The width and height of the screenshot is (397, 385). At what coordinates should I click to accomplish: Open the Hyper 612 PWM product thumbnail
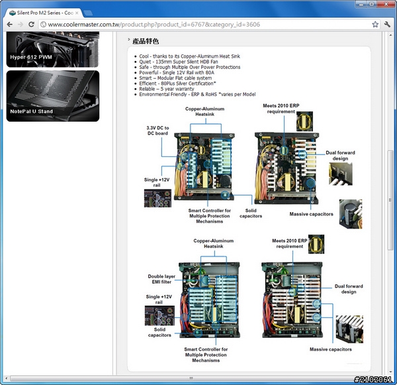(53, 50)
